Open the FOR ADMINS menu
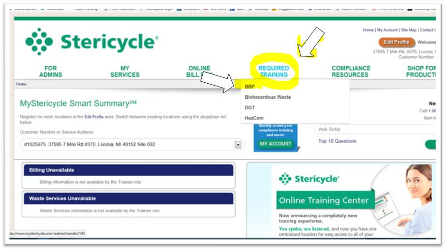Viewport: 444px width, 251px height. click(51, 72)
